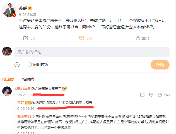Click the 苏群 name in reply thread
The width and height of the screenshot is (176, 134).
(21, 102)
